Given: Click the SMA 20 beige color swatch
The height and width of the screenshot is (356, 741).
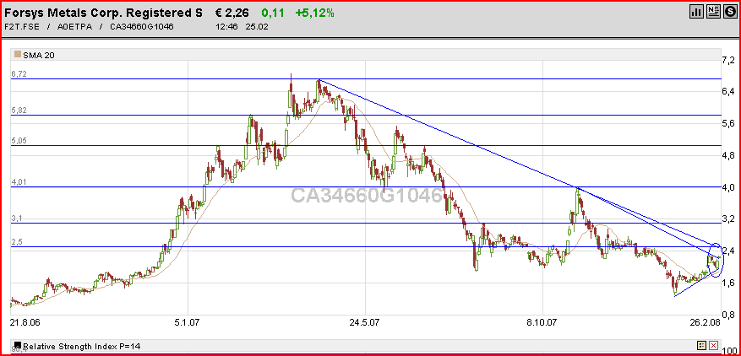Looking at the screenshot, I should [18, 55].
